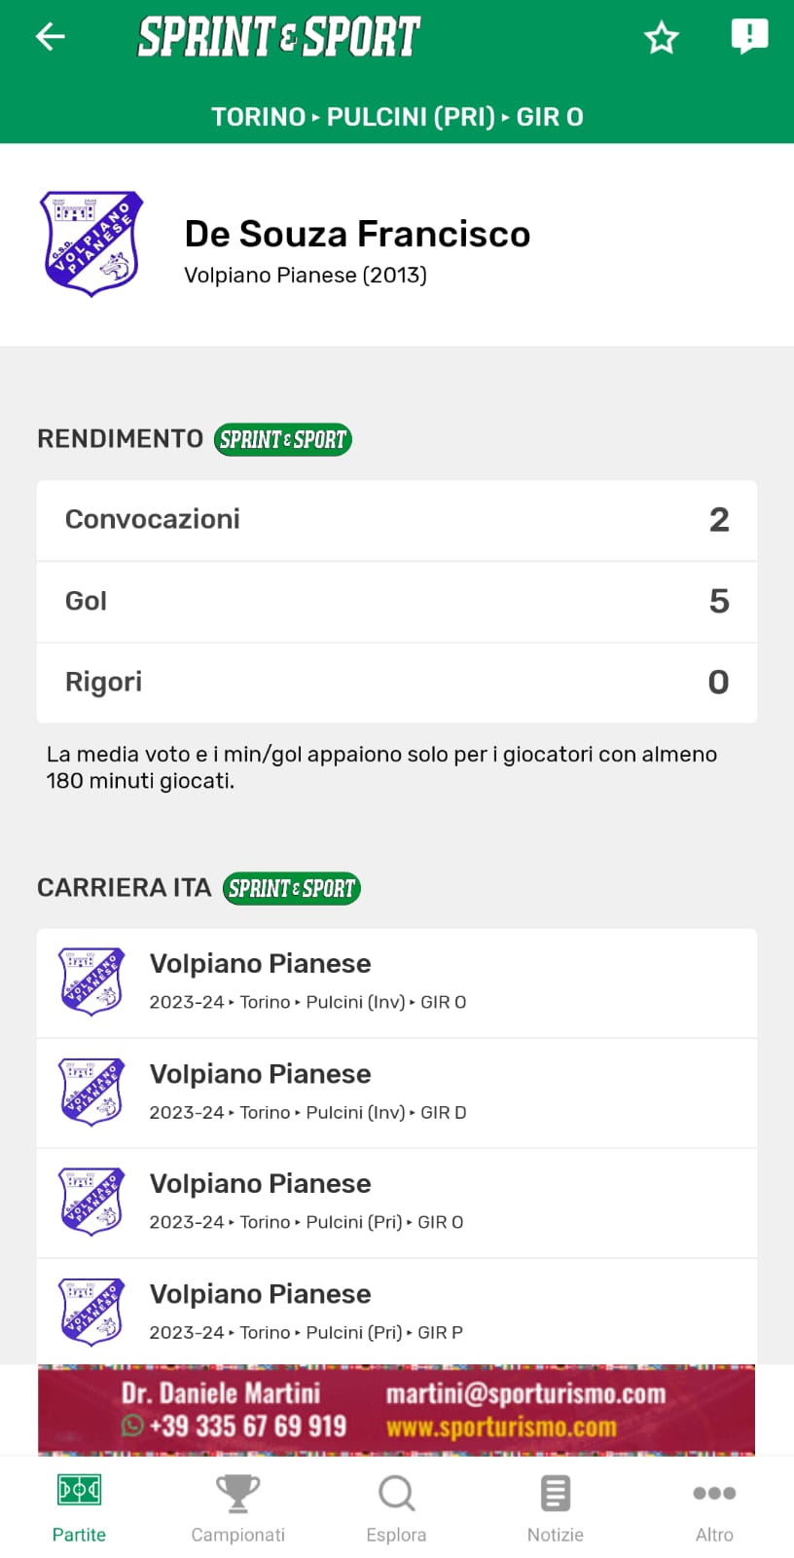Viewport: 794px width, 1558px height.
Task: Open the Altro more menu
Action: click(714, 1507)
